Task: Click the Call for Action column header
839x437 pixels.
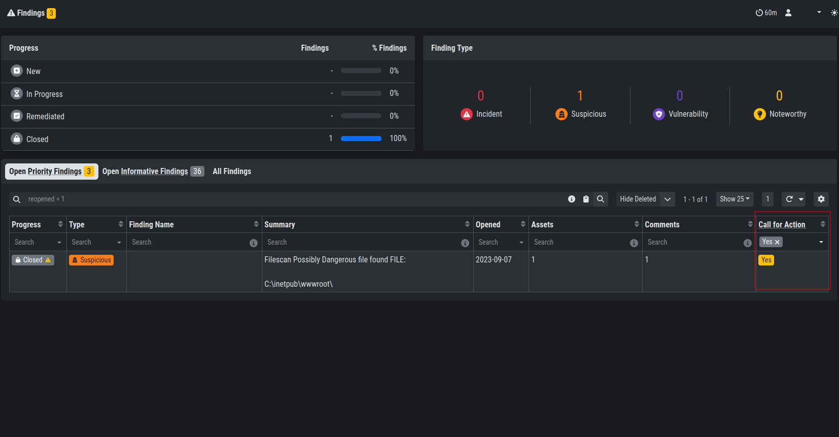Action: tap(782, 224)
